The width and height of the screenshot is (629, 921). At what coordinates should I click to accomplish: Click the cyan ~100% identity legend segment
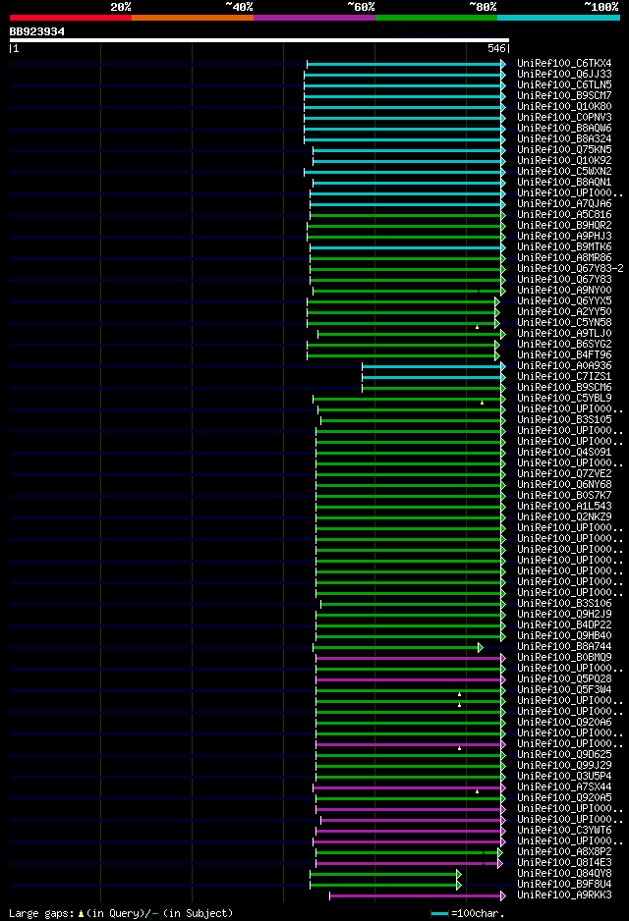(558, 18)
